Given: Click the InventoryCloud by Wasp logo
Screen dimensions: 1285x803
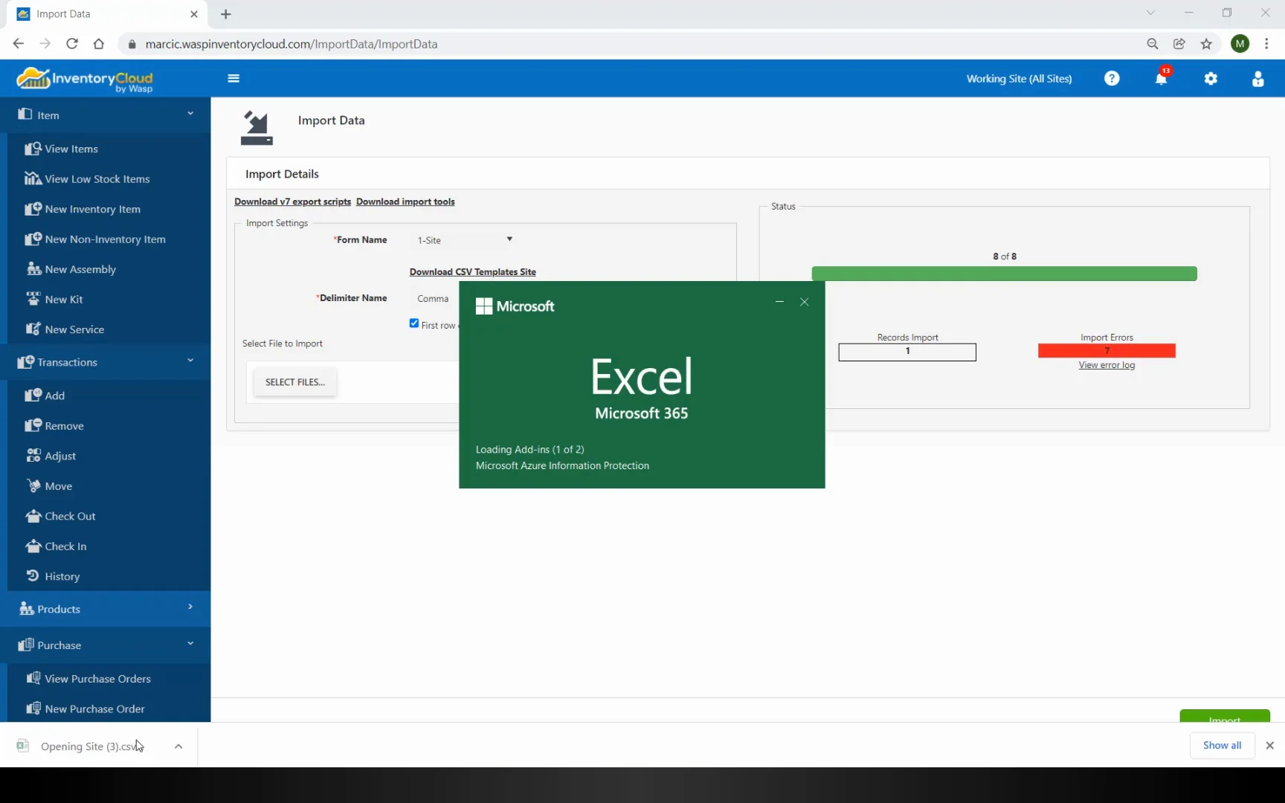Looking at the screenshot, I should coord(84,79).
